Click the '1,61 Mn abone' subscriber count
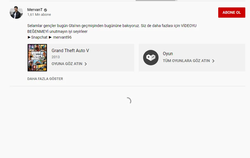 (x=39, y=15)
